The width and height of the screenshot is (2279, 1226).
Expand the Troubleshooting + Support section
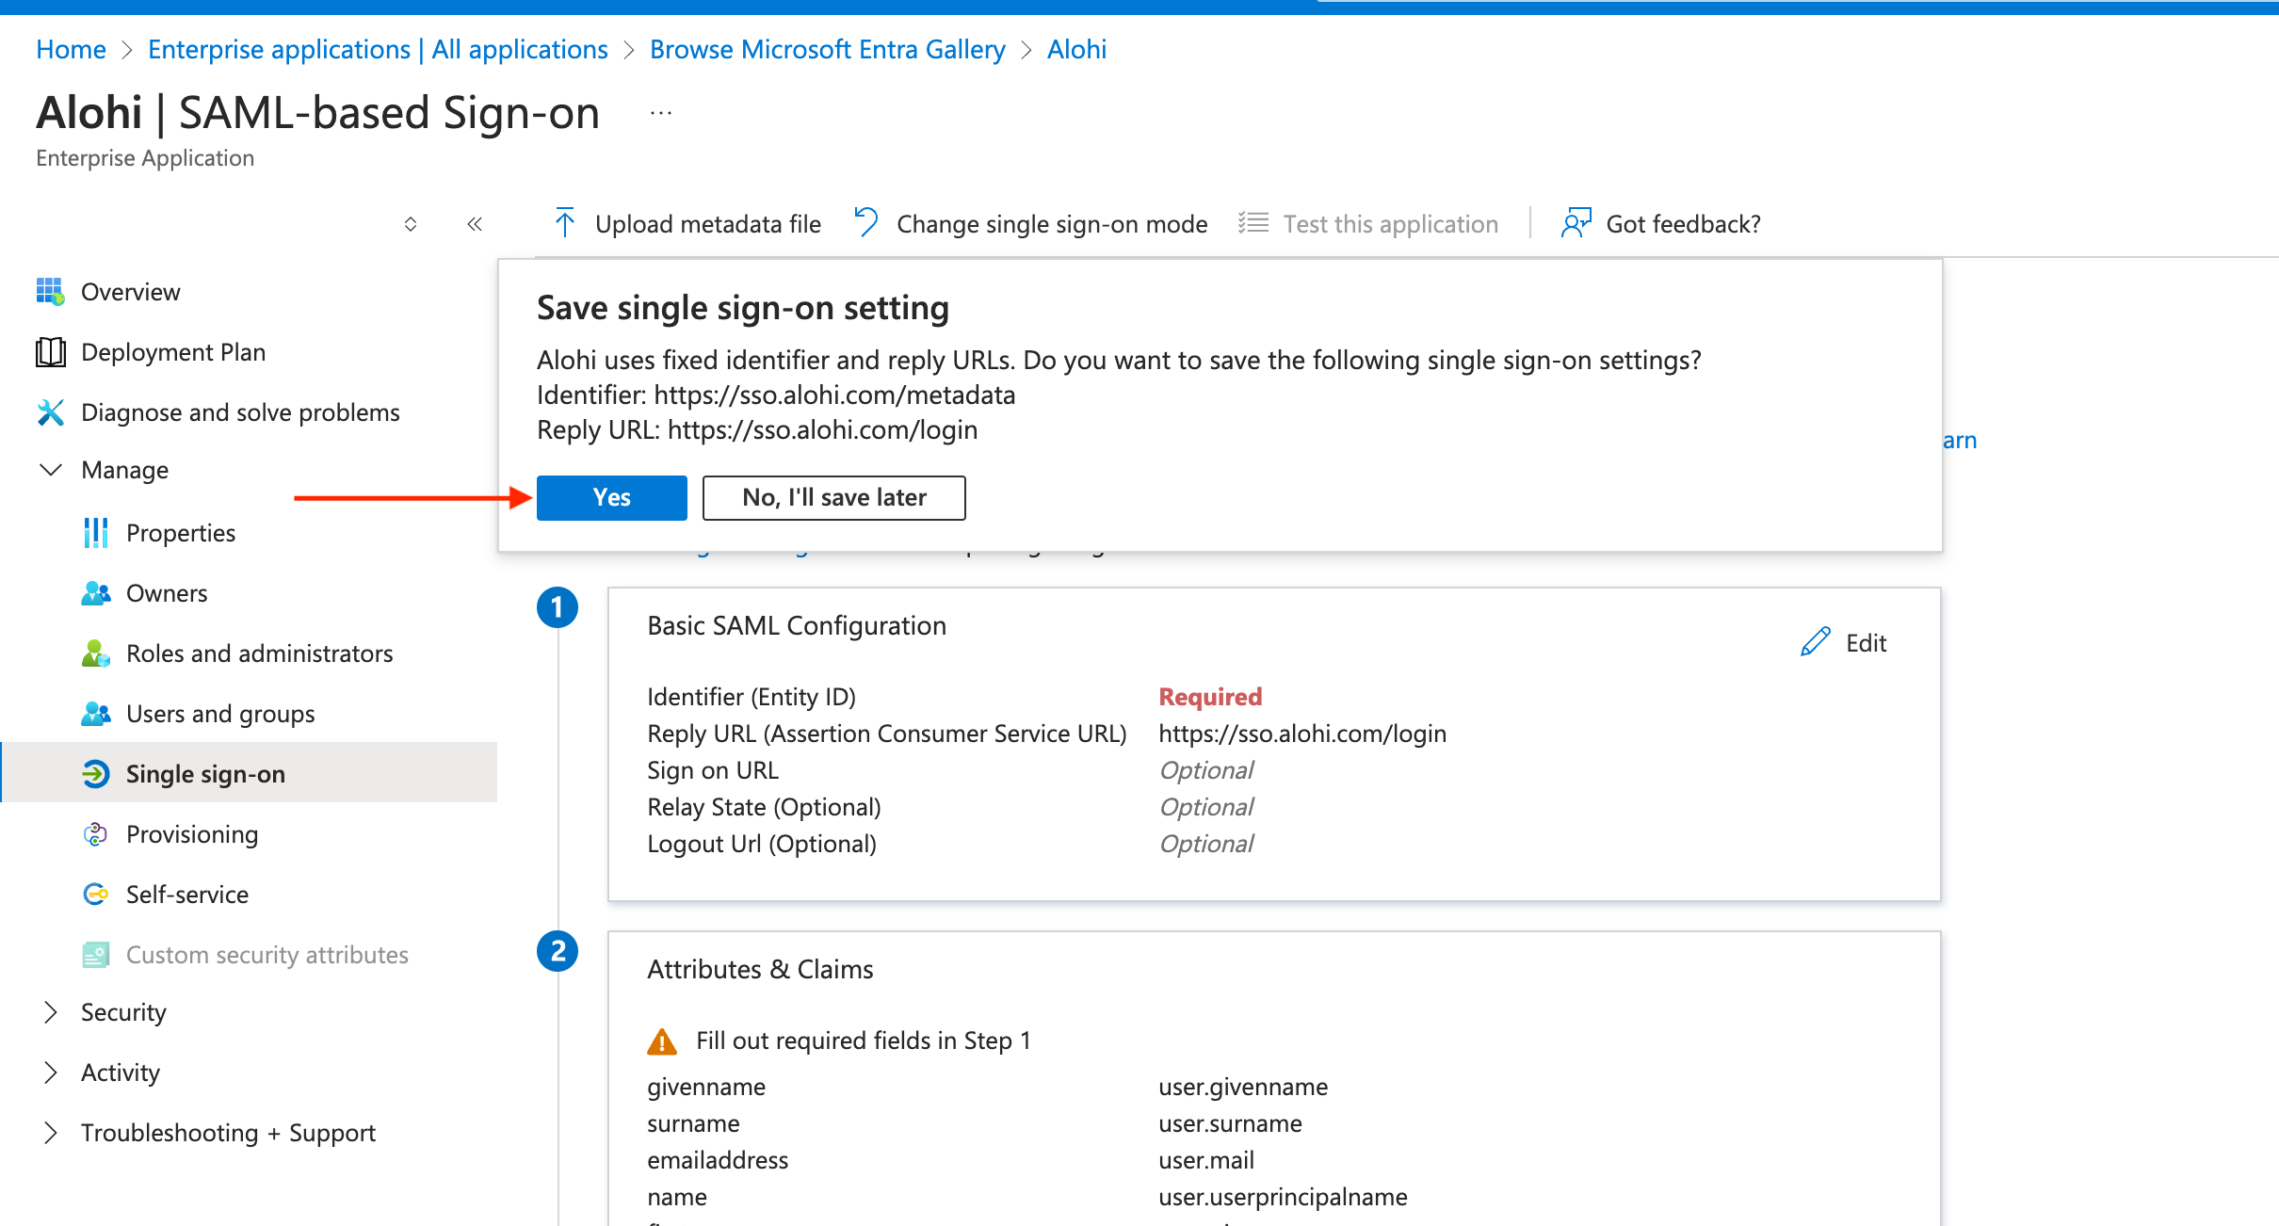point(51,1133)
